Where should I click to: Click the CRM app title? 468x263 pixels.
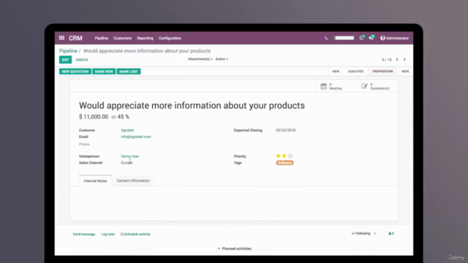[75, 38]
